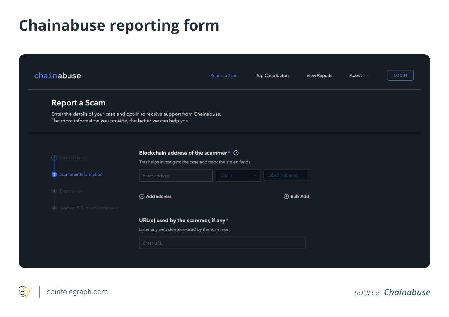Expand the About menu chevron
Viewport: 449px width, 317px height.
point(368,75)
